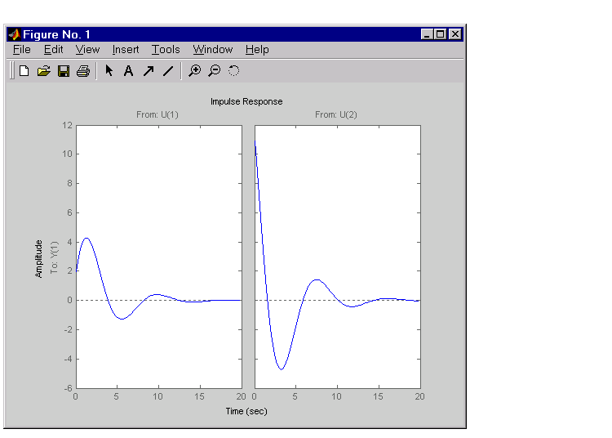612x438 pixels.
Task: Save the figure using the floppy disk icon
Action: 64,71
